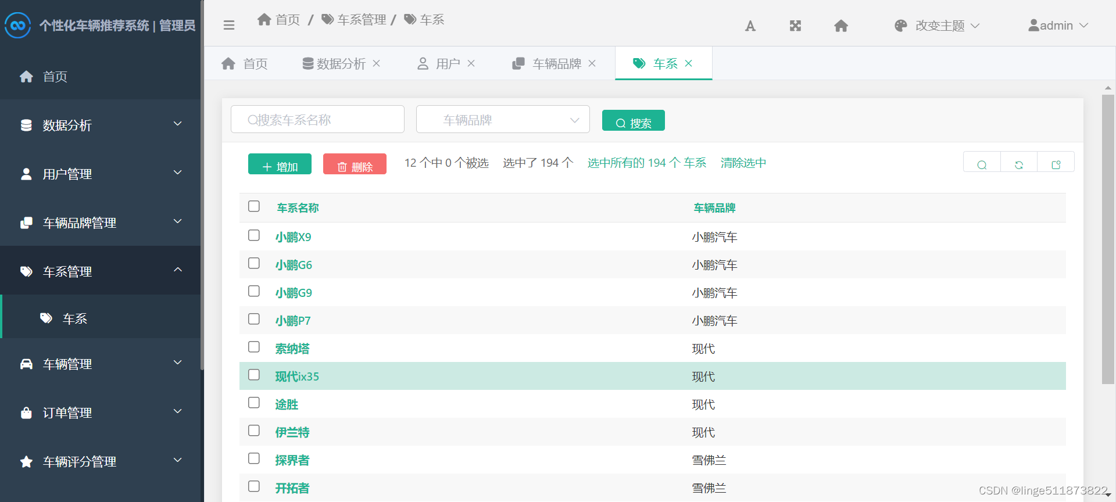Sort by 车系名称 column header
Image resolution: width=1116 pixels, height=502 pixels.
298,208
